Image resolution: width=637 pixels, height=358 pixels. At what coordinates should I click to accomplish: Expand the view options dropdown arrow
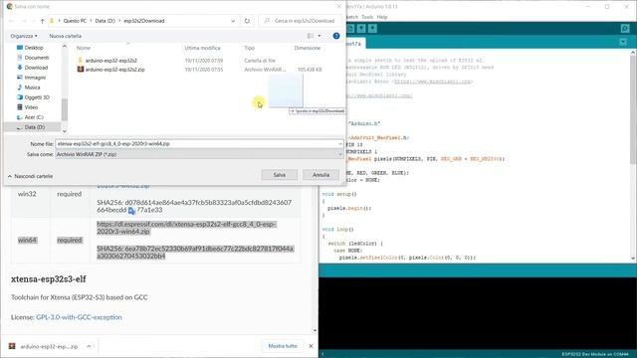click(319, 36)
